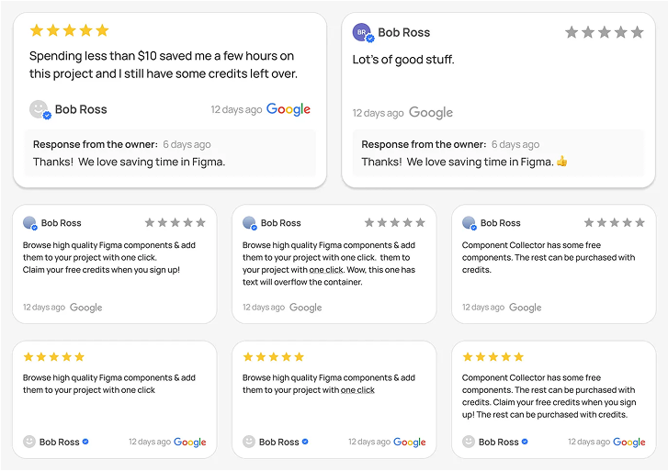Open reviewer avatar in the "text will overflow" card
Screen dimensions: 668x471
(x=249, y=223)
